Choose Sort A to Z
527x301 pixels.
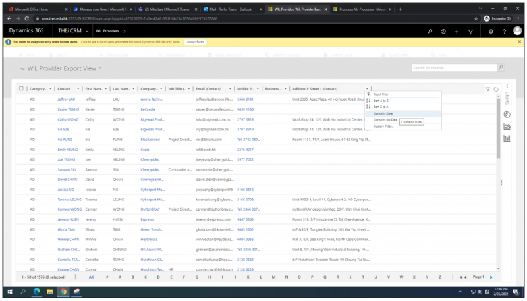(381, 101)
